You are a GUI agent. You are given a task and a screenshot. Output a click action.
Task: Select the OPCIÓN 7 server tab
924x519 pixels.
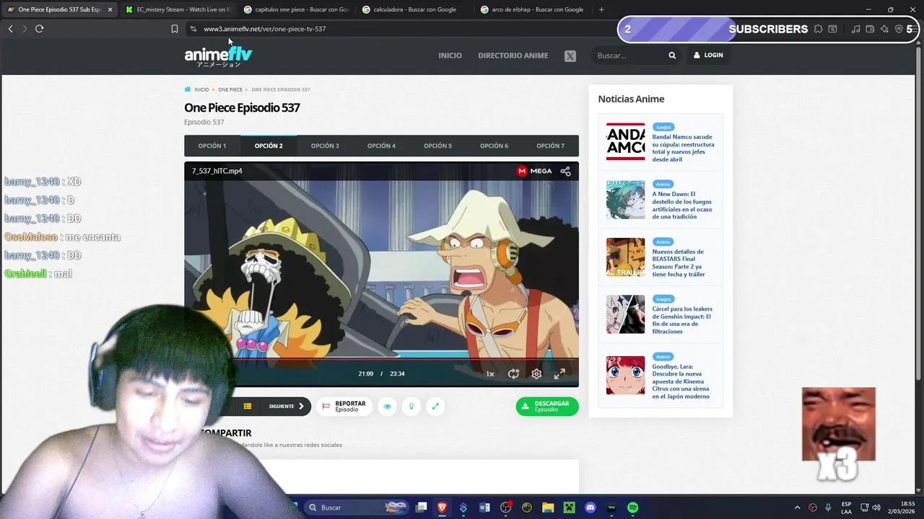[x=550, y=146]
